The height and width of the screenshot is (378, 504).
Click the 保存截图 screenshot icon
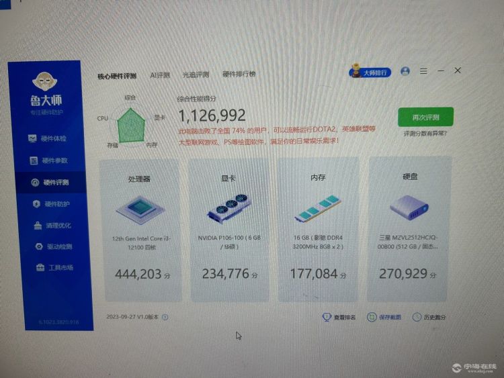pos(371,317)
